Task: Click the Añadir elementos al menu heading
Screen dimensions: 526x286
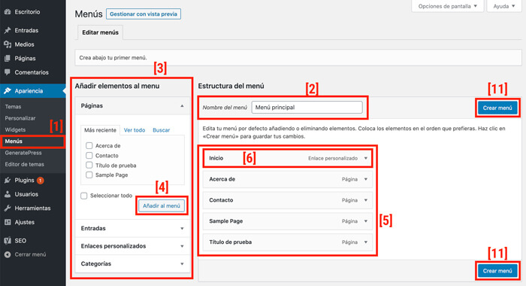Action: 117,86
